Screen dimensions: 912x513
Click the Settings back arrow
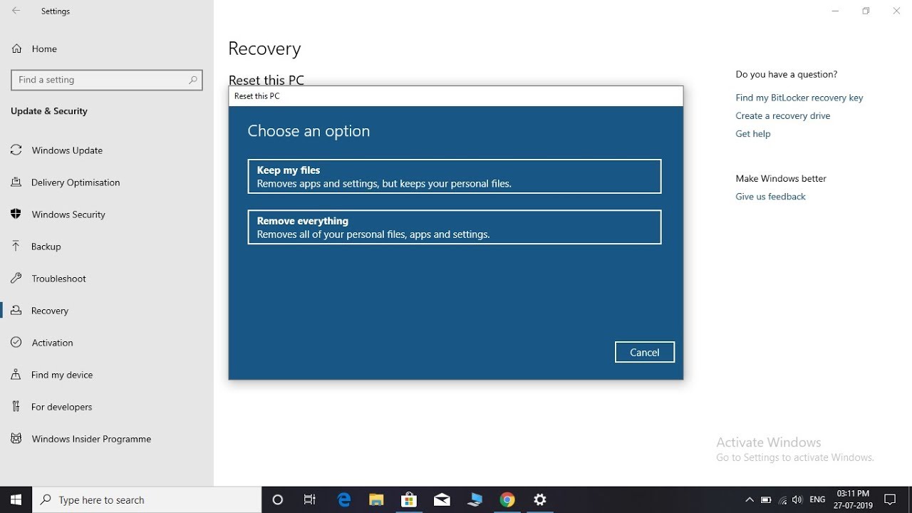16,11
